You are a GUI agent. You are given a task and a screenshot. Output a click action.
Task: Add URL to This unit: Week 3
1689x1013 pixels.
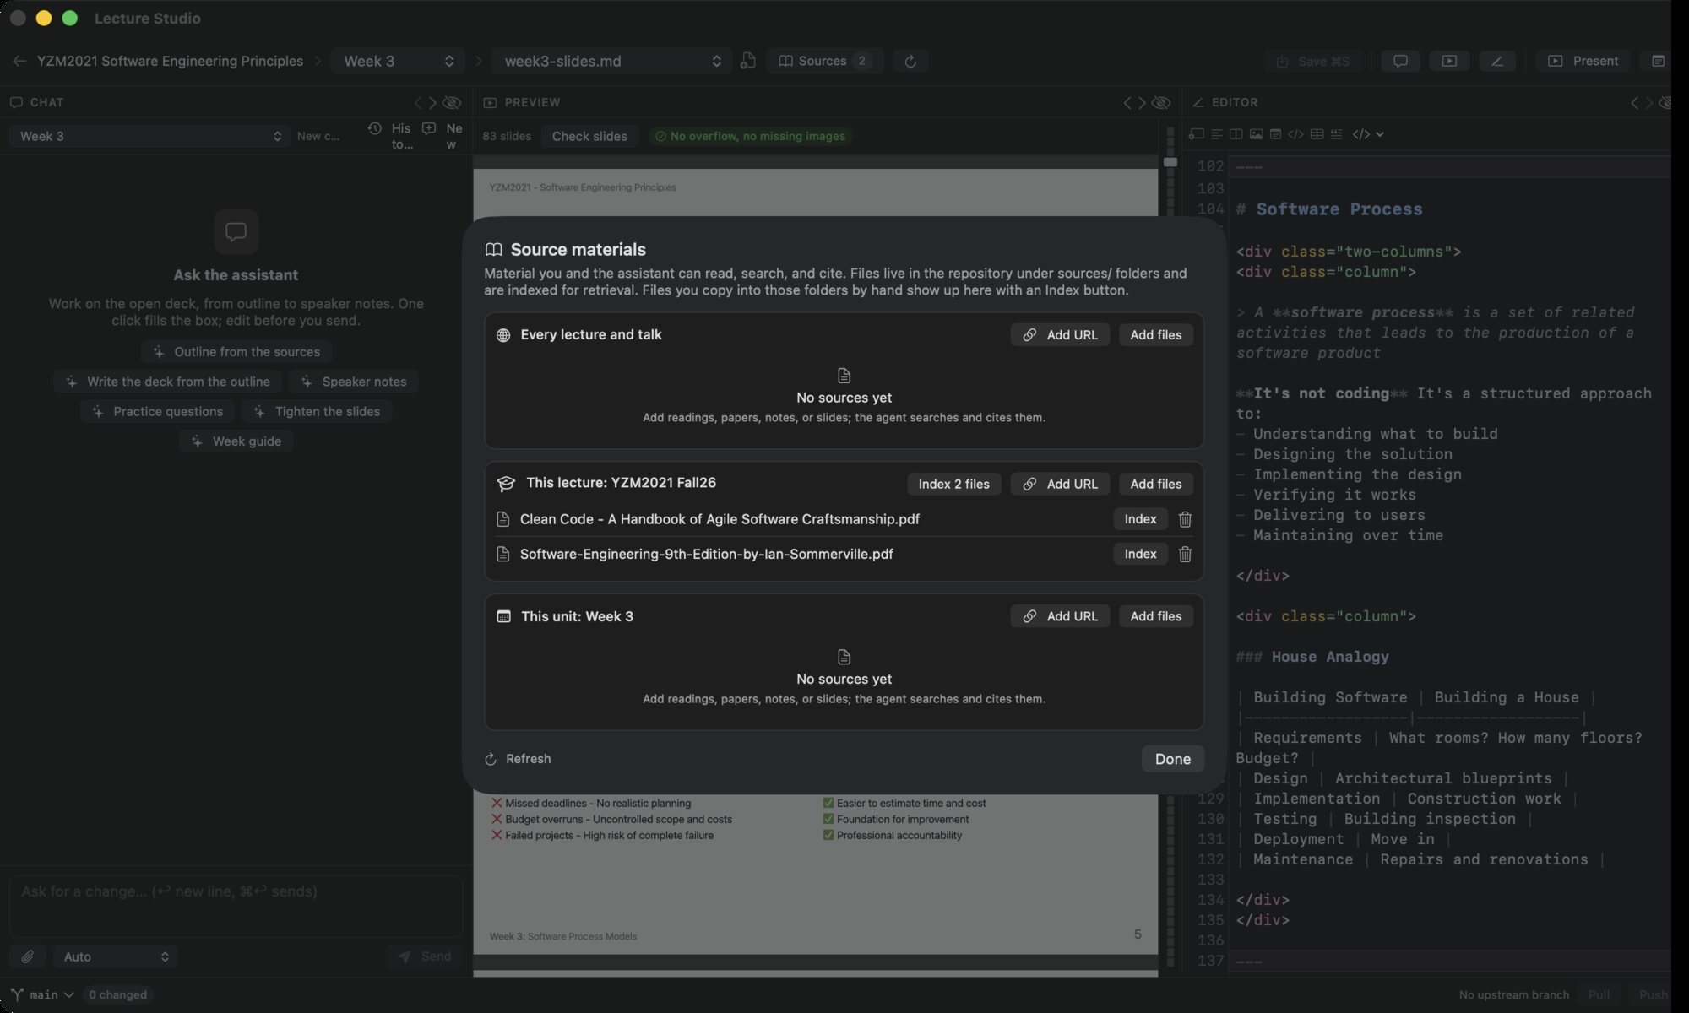1060,616
